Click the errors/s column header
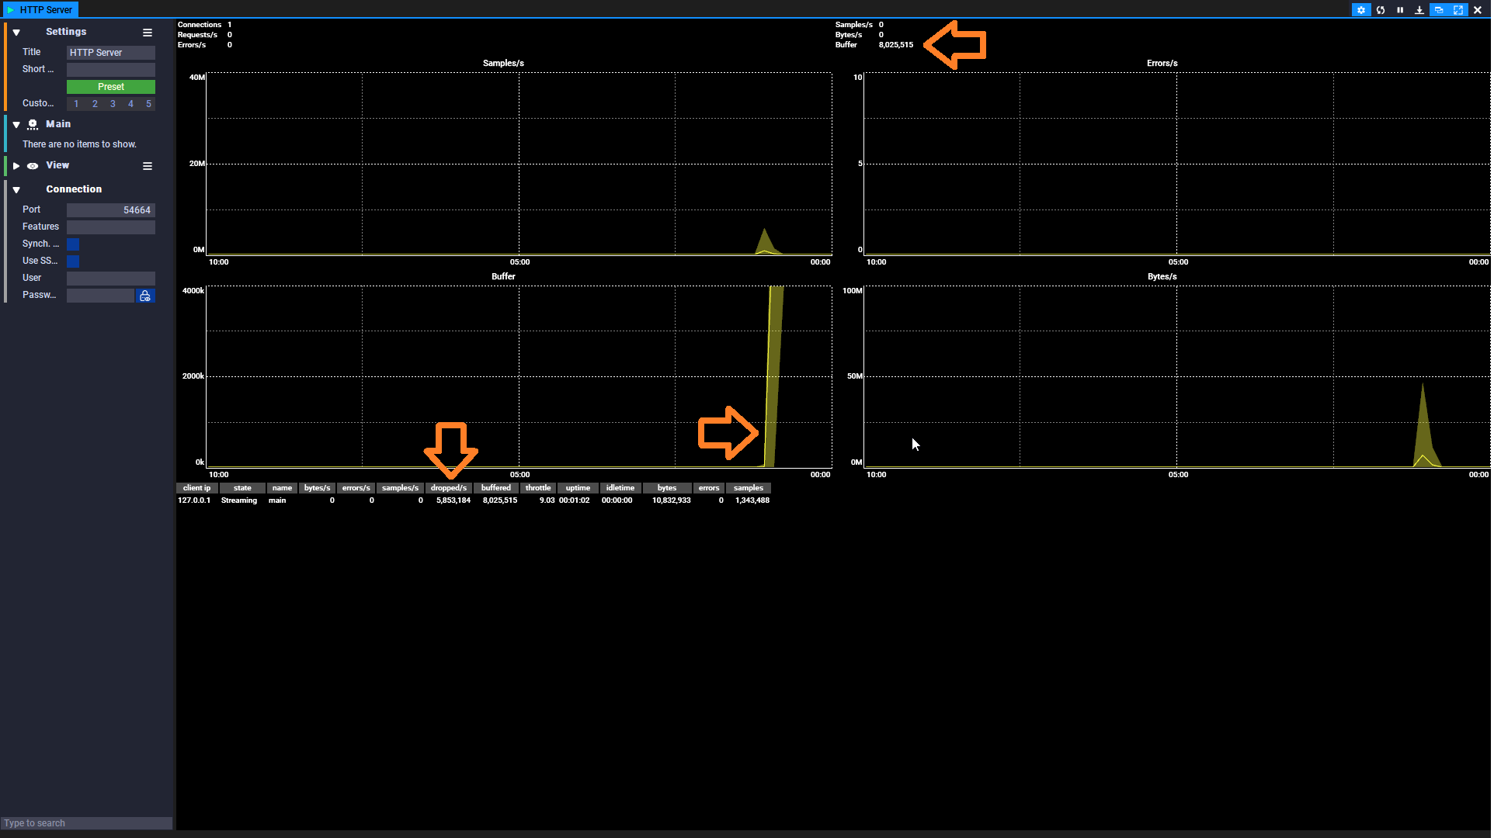This screenshot has width=1494, height=838. pyautogui.click(x=356, y=489)
